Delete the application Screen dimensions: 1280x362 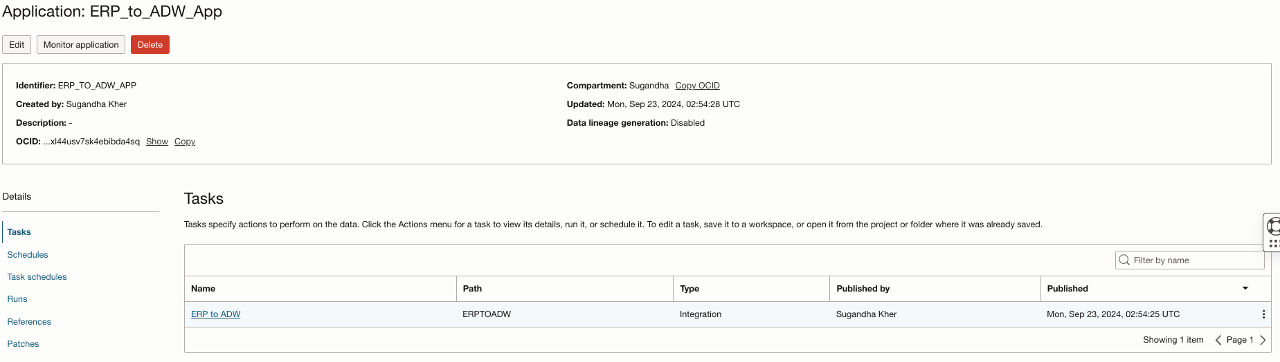pyautogui.click(x=150, y=45)
